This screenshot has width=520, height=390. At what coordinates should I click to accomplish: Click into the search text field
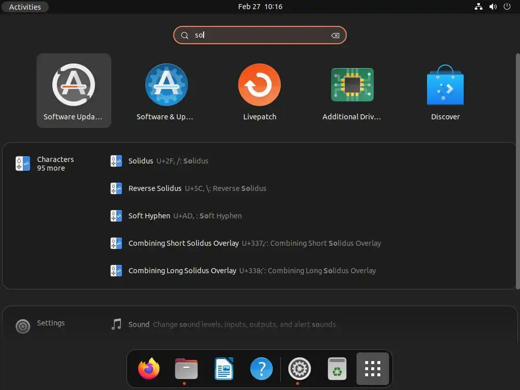coord(259,35)
